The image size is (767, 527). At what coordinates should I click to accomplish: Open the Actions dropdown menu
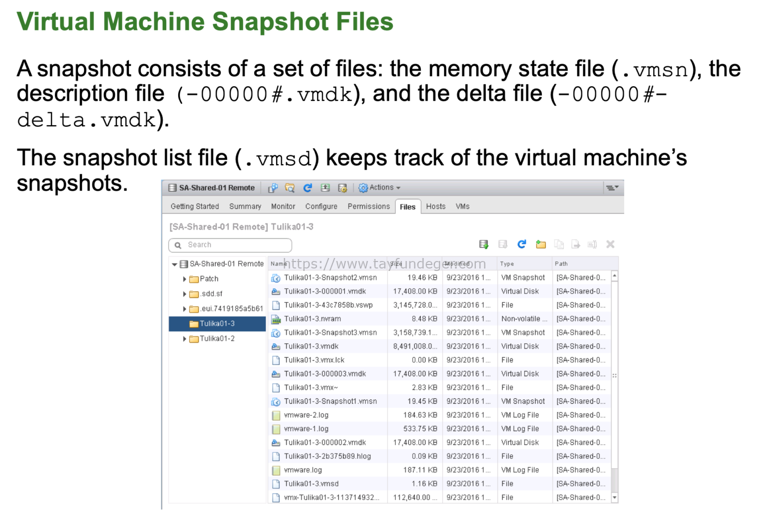point(380,187)
